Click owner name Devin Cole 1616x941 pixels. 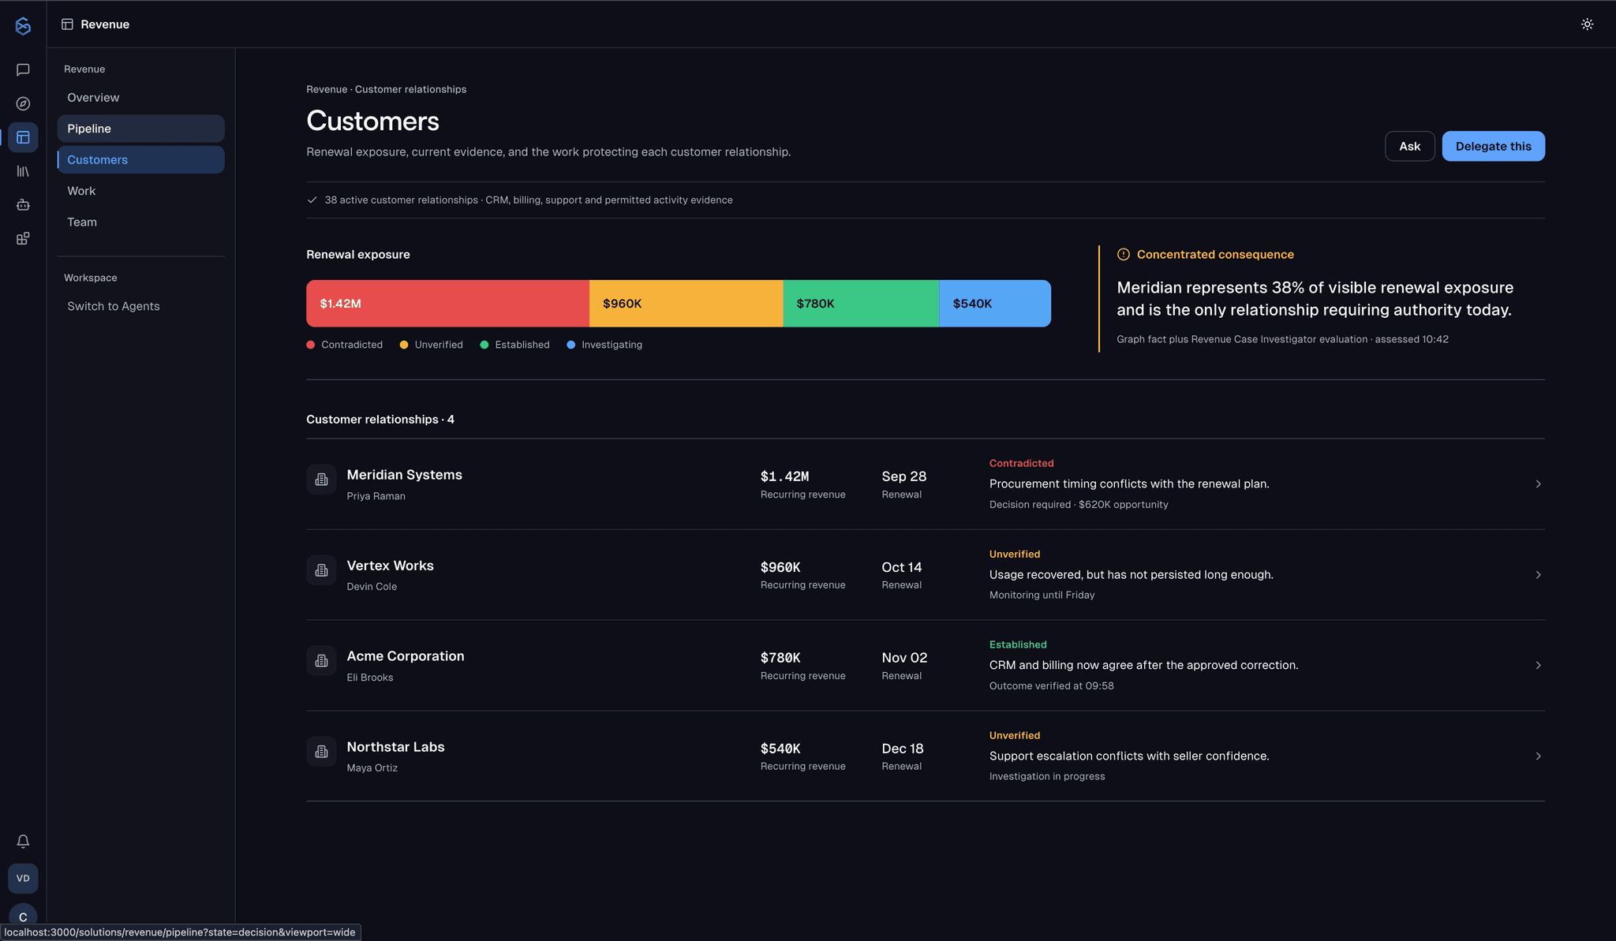372,587
